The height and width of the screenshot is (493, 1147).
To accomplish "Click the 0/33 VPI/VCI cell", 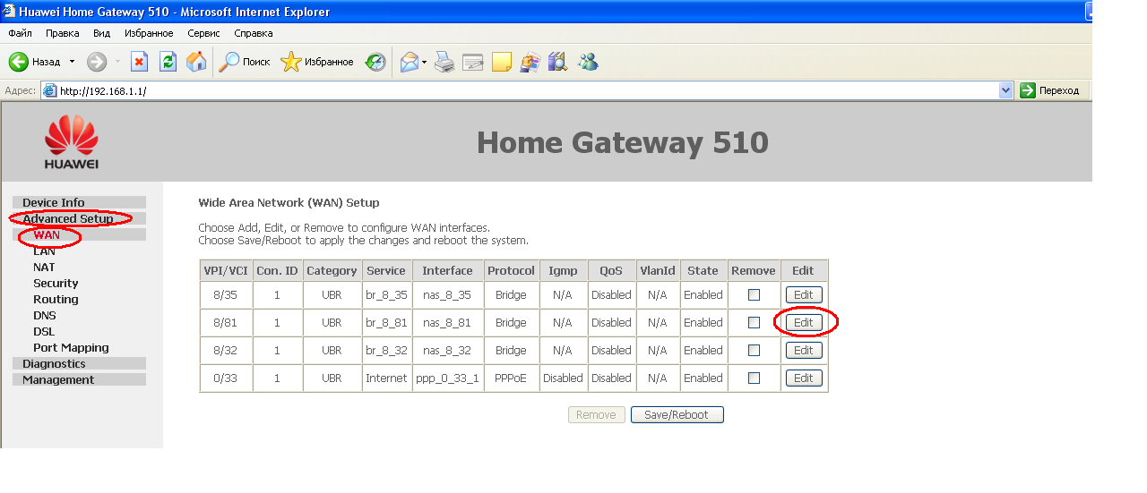I will point(226,378).
